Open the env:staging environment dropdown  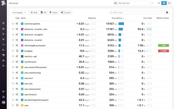click(x=19, y=13)
